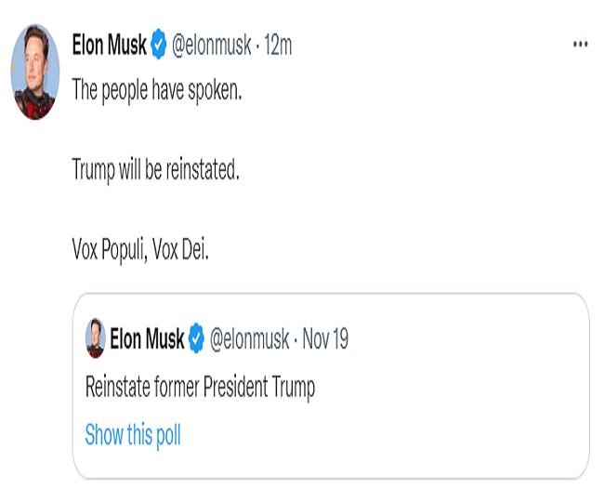Click the verified badge beside the top name
Image resolution: width=604 pixels, height=502 pixels.
[158, 45]
